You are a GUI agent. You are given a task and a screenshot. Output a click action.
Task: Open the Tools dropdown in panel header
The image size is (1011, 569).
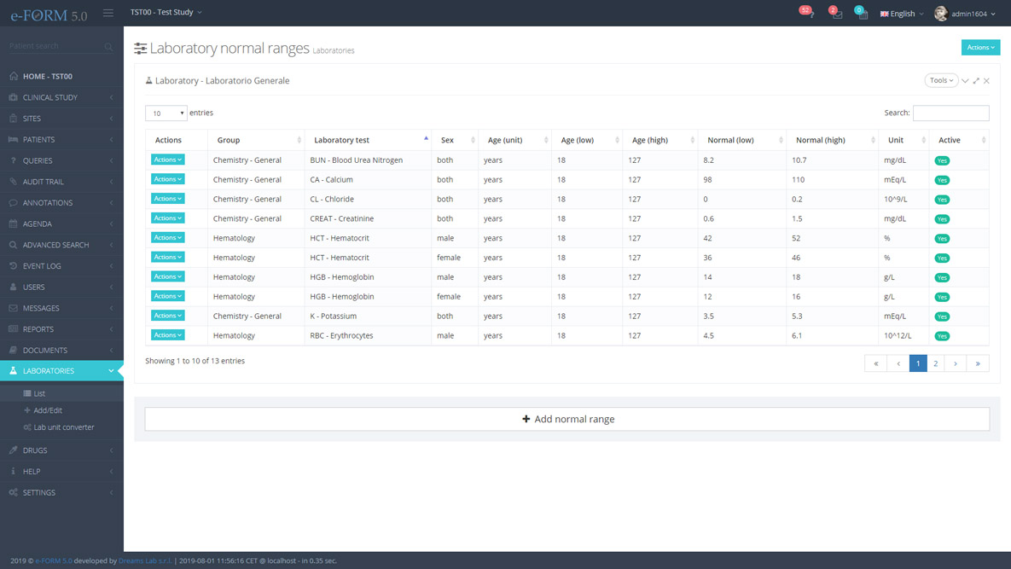941,80
